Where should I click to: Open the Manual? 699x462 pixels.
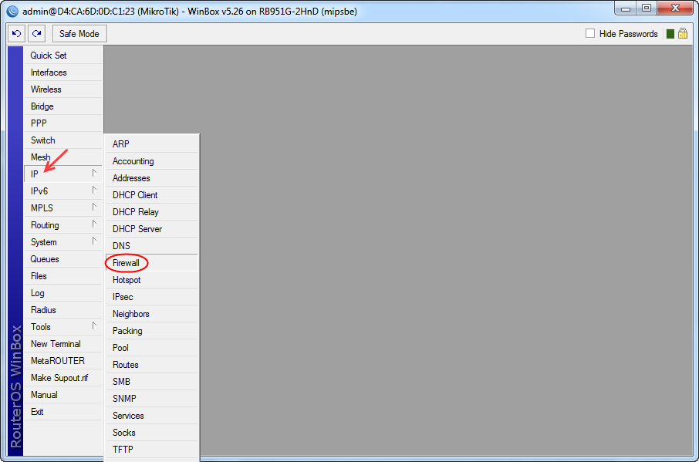click(62, 395)
